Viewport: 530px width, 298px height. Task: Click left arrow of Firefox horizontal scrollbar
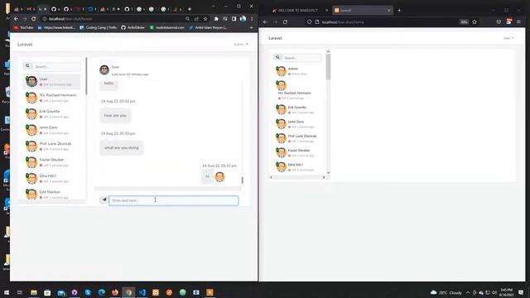271,177
